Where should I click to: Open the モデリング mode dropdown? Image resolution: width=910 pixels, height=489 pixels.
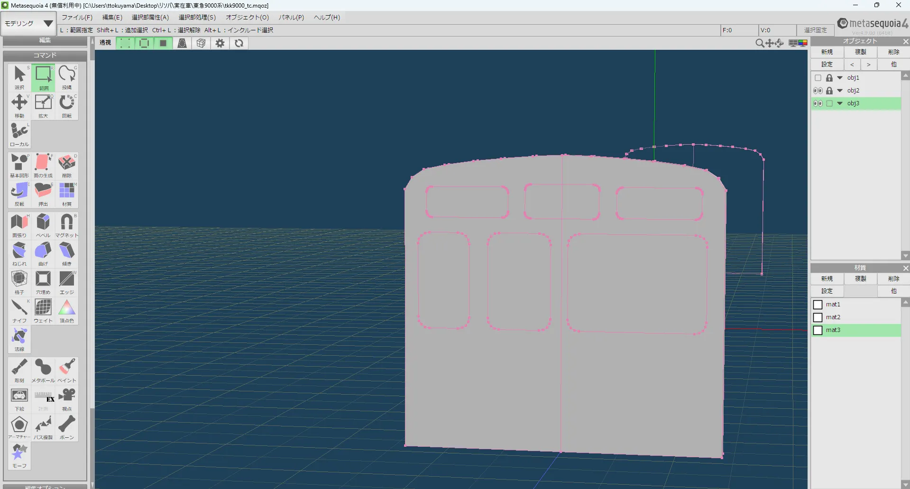(28, 23)
